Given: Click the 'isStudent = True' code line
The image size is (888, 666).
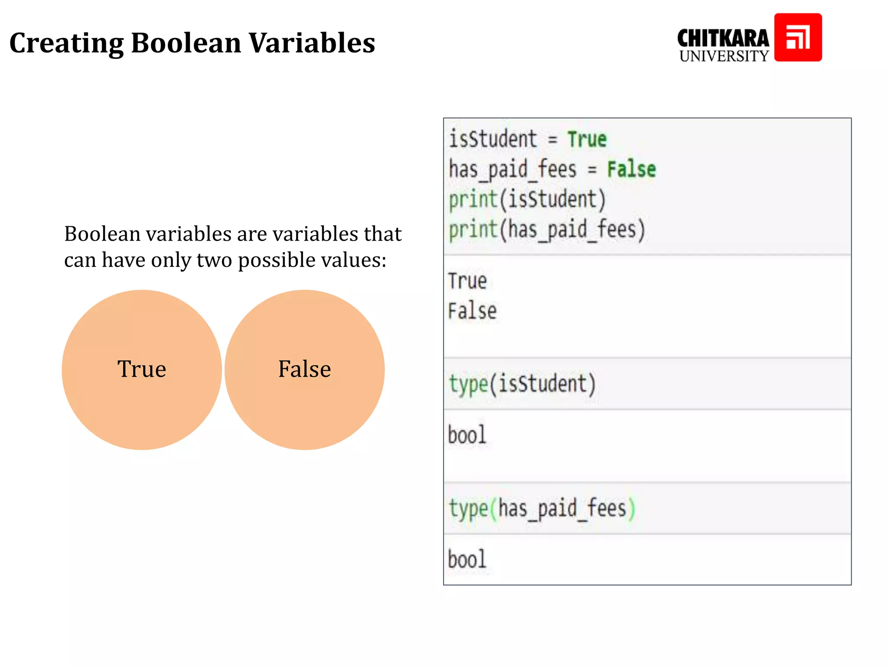Looking at the screenshot, I should click(527, 139).
